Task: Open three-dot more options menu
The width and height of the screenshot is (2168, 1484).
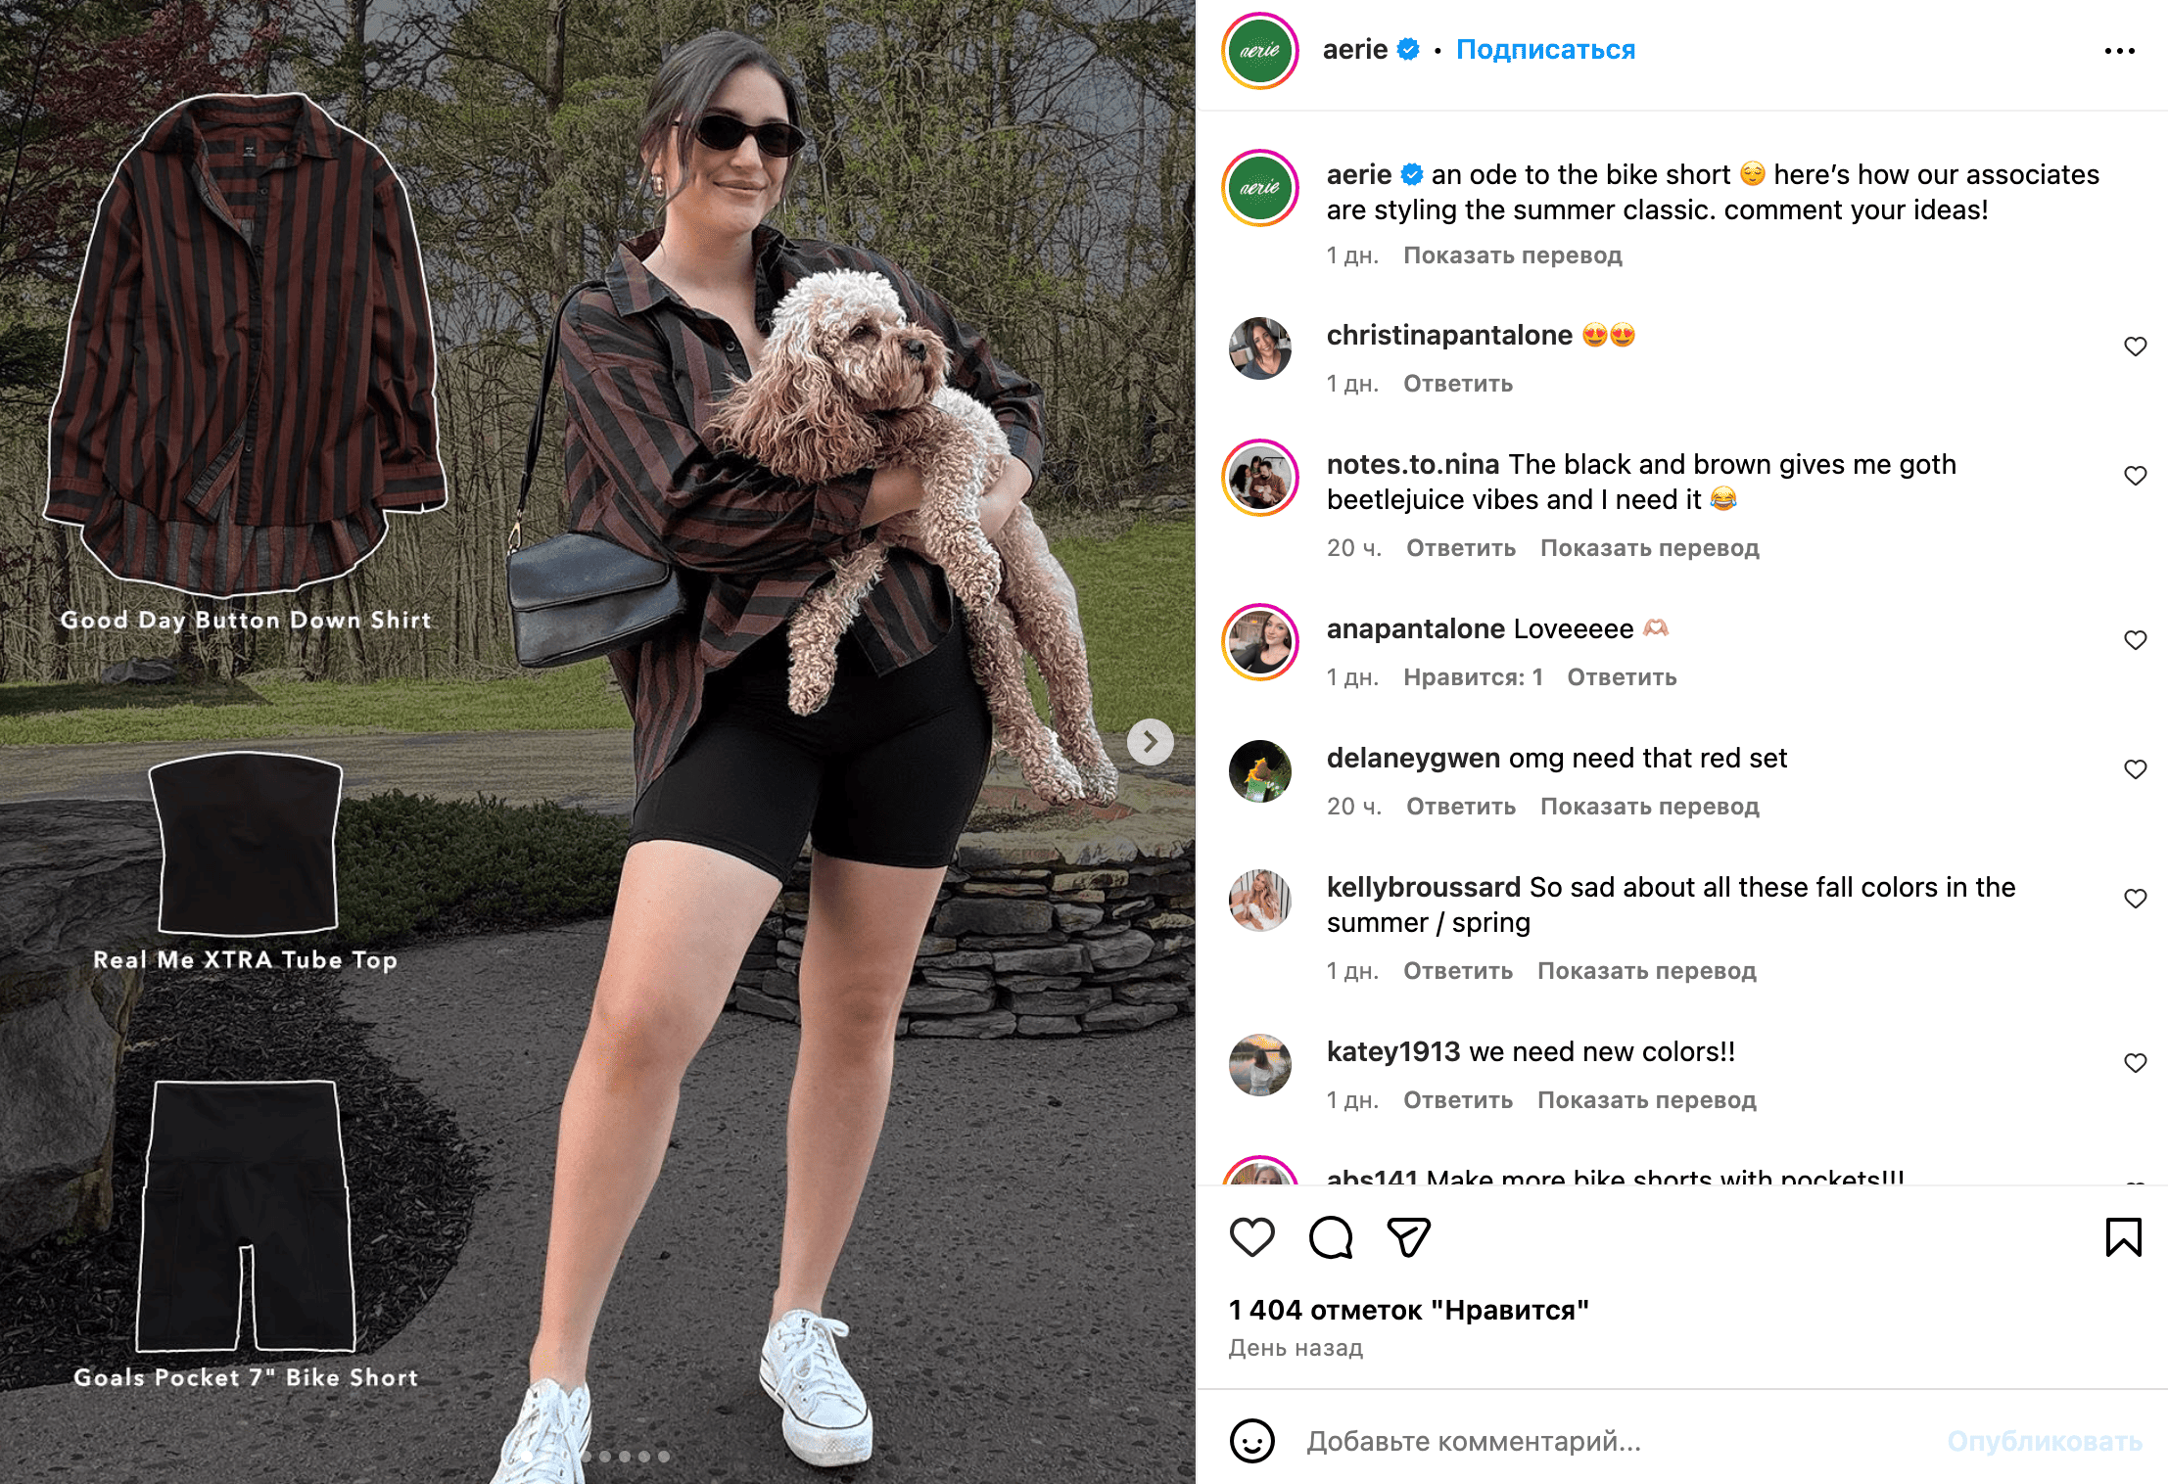Action: tap(2119, 51)
